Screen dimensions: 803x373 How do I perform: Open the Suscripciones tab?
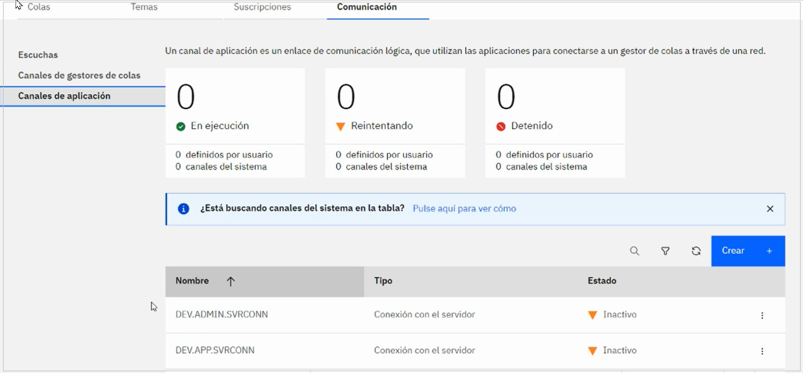262,8
